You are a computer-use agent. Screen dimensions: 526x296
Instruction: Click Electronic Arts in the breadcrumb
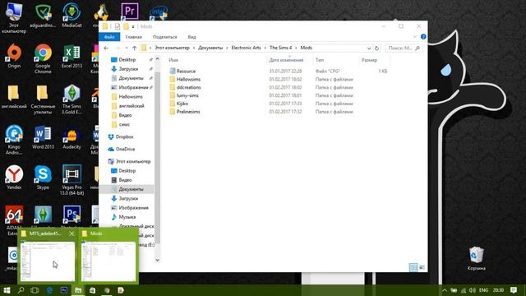pyautogui.click(x=246, y=48)
